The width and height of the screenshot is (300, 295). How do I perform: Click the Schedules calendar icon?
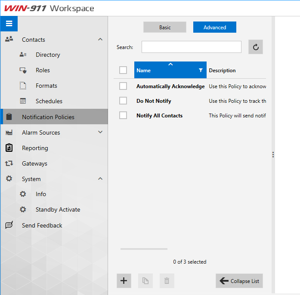(x=23, y=101)
